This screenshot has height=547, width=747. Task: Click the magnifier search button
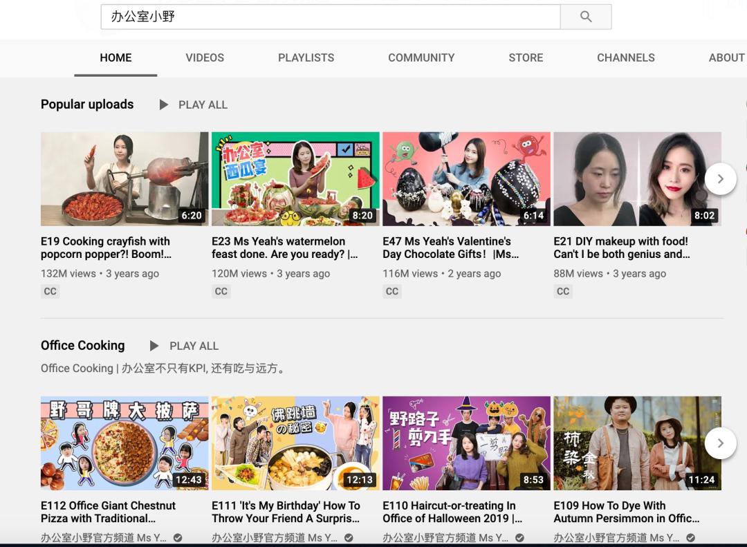[586, 17]
